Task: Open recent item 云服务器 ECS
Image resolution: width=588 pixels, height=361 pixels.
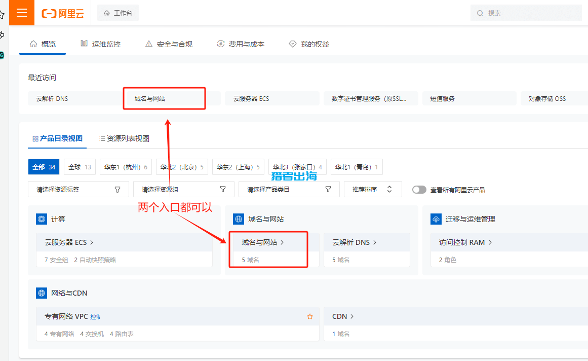Action: pos(272,98)
